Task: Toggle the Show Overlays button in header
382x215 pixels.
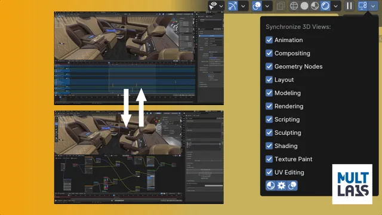Action: click(257, 6)
